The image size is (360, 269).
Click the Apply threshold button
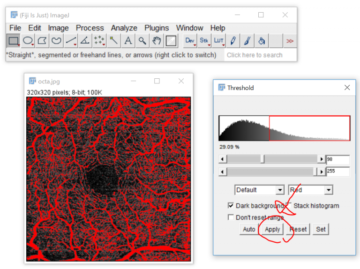click(272, 229)
